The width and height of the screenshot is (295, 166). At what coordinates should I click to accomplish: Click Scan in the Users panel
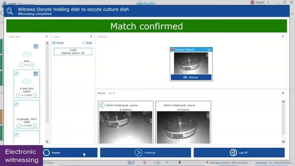coord(58,43)
